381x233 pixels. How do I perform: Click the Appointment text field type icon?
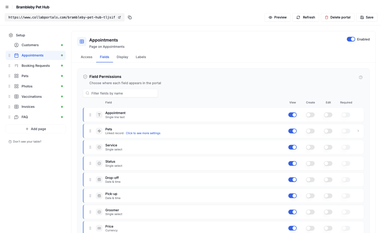(99, 115)
